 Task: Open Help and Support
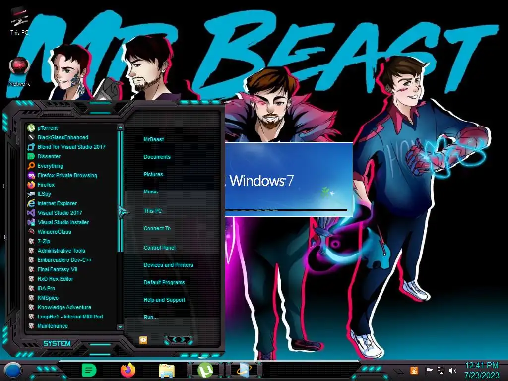tap(165, 300)
